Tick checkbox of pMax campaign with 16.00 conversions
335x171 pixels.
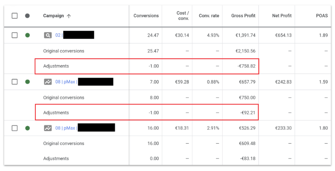15,128
